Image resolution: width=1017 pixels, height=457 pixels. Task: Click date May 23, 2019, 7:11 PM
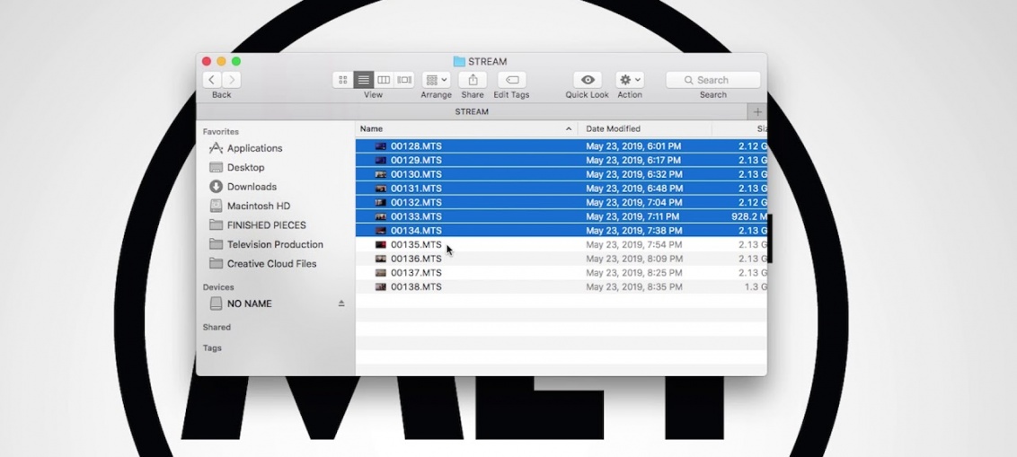click(x=632, y=216)
